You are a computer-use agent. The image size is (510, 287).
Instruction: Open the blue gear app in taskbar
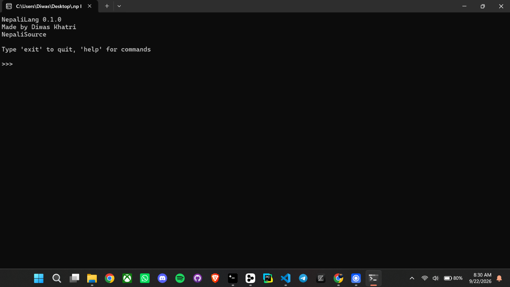(x=356, y=278)
